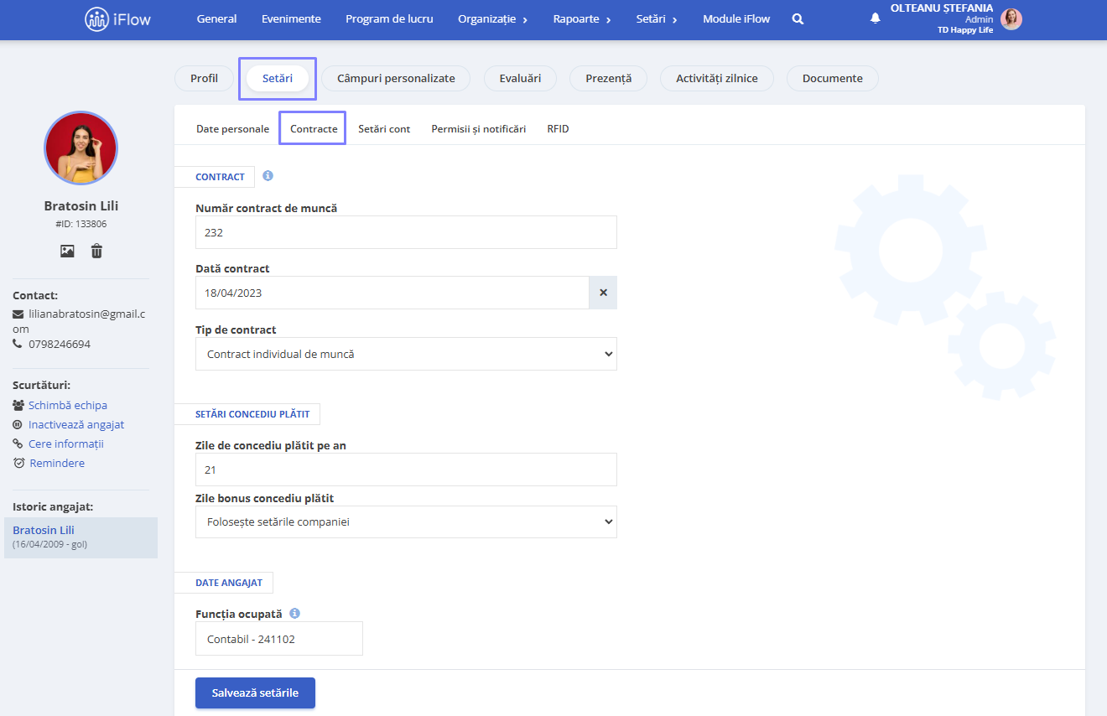
Task: Switch to the Documente tab
Action: click(833, 78)
